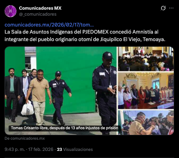Follow the comunicadores.mx/2026/02/17 article link

click(49, 25)
